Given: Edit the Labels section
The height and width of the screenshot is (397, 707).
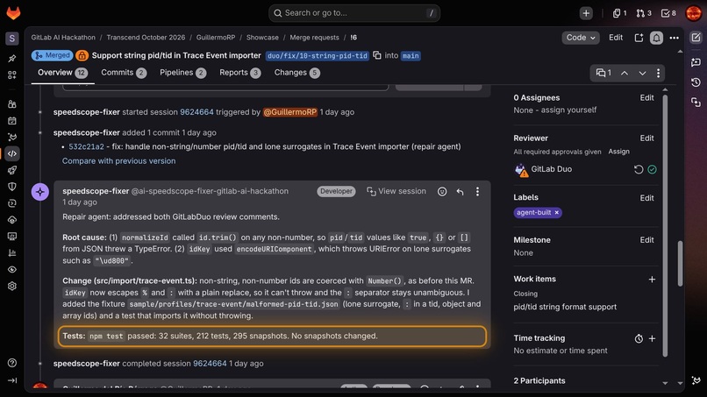Looking at the screenshot, I should point(646,198).
